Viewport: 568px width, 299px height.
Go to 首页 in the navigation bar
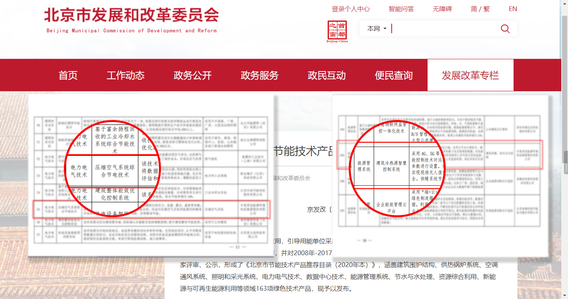tap(68, 75)
